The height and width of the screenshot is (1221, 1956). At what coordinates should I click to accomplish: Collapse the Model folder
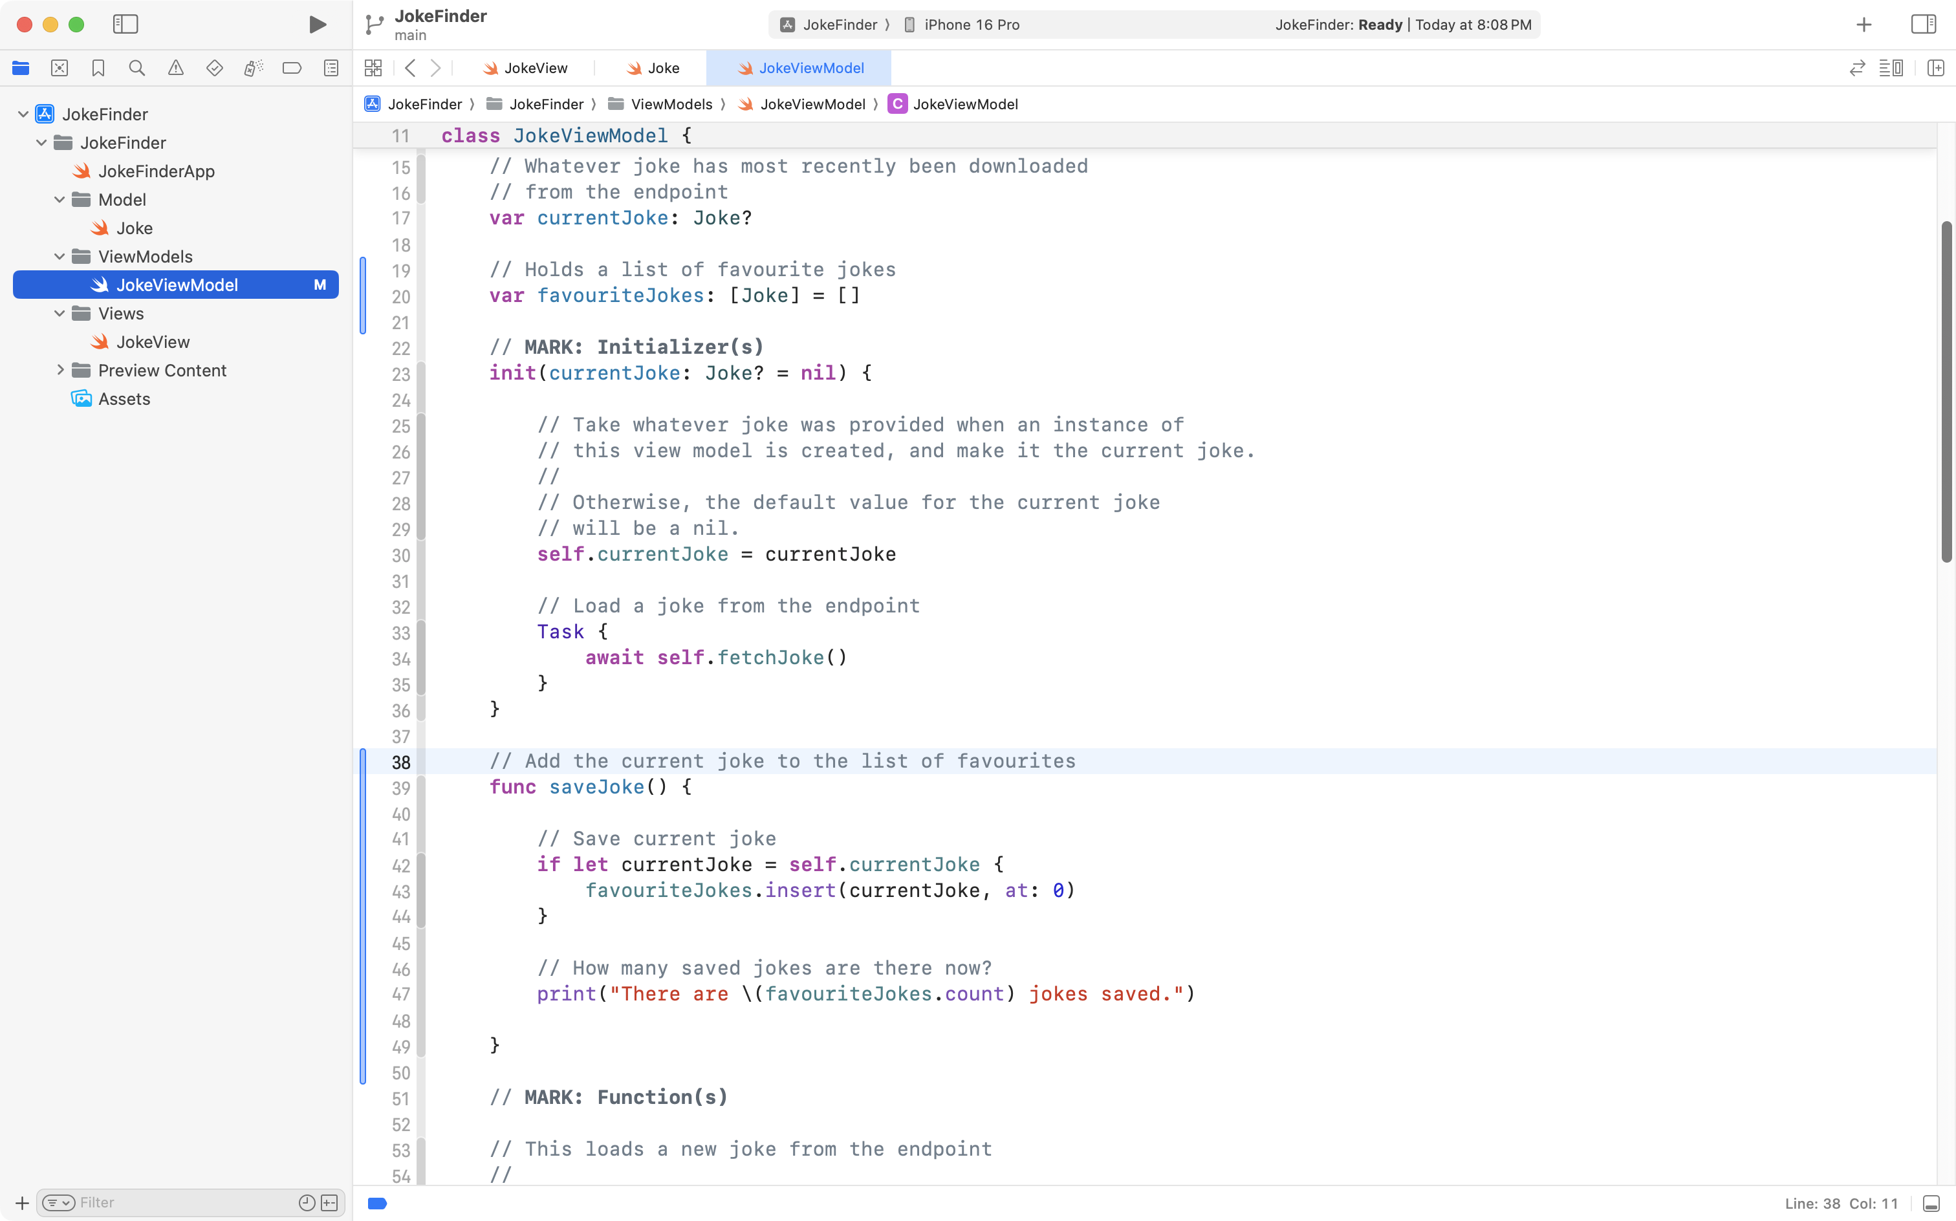(60, 199)
